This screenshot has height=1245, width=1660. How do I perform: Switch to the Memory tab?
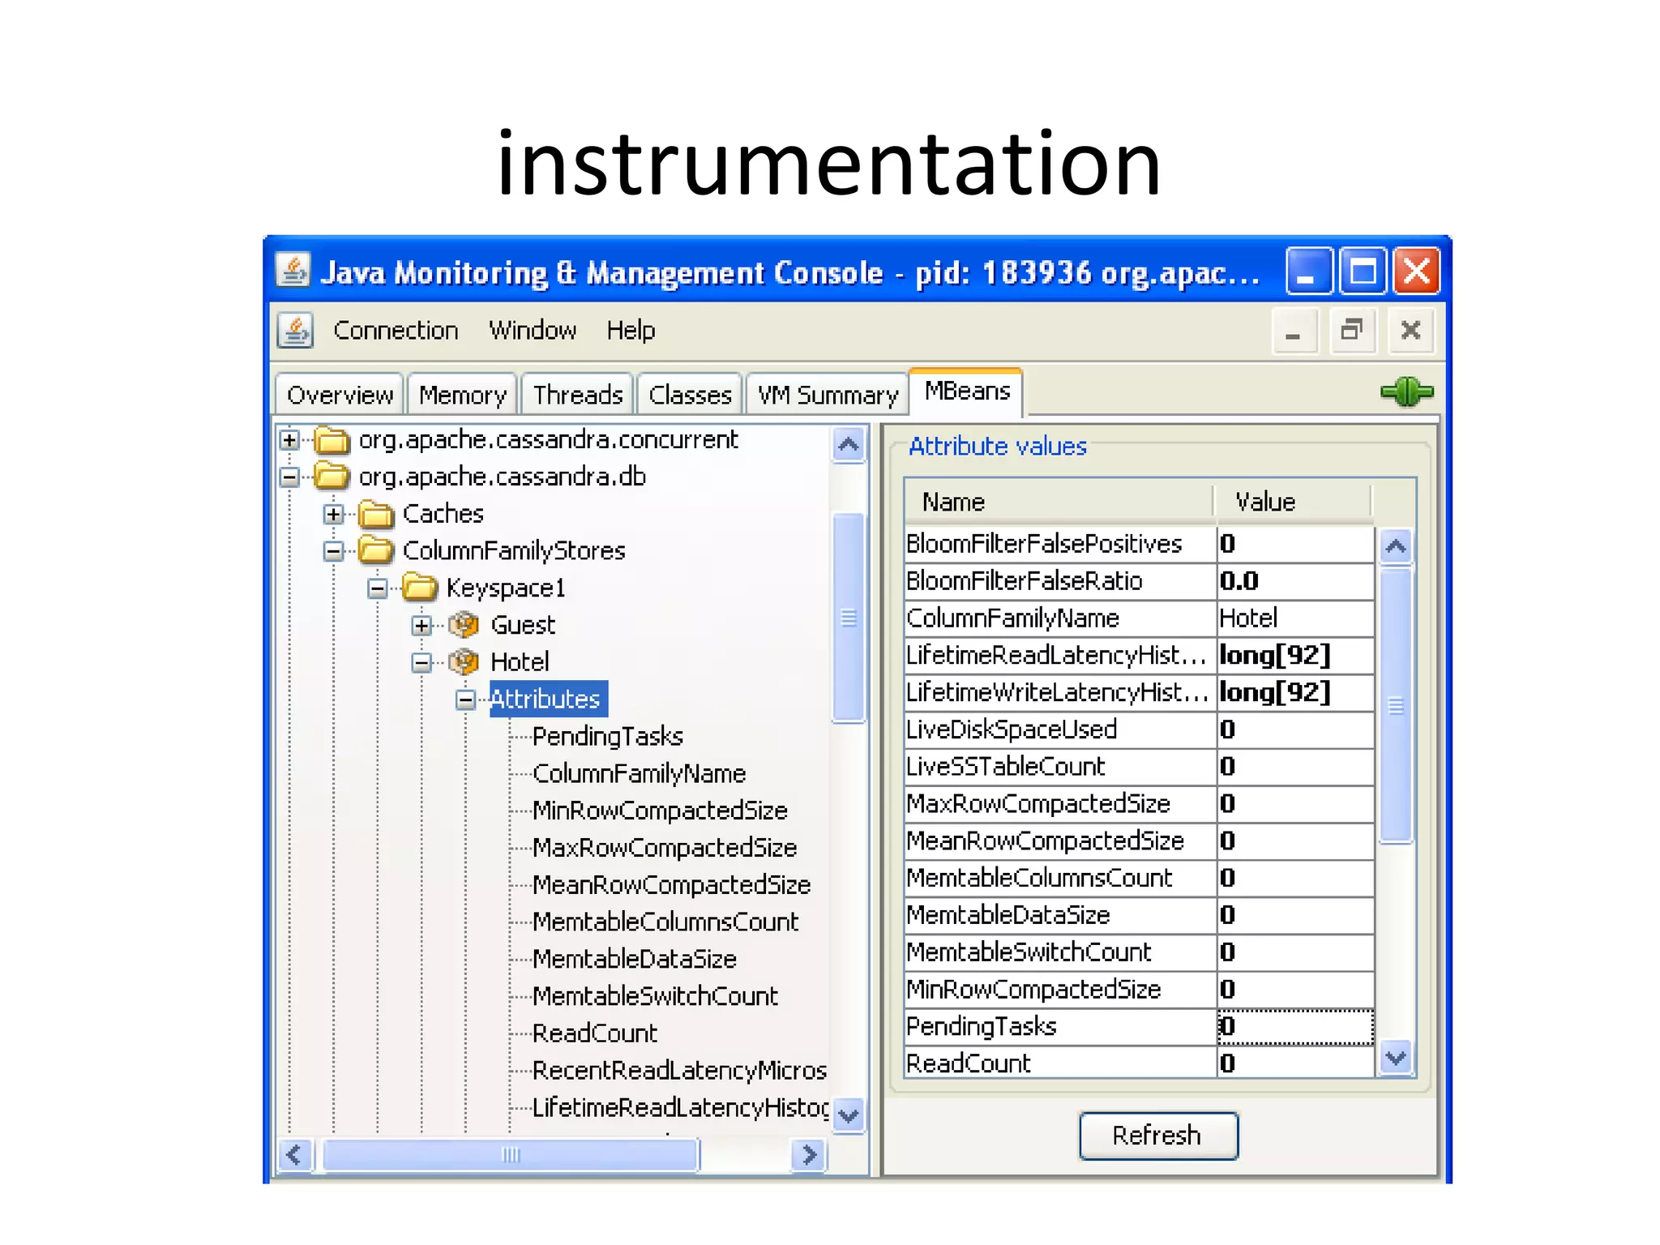tap(463, 395)
